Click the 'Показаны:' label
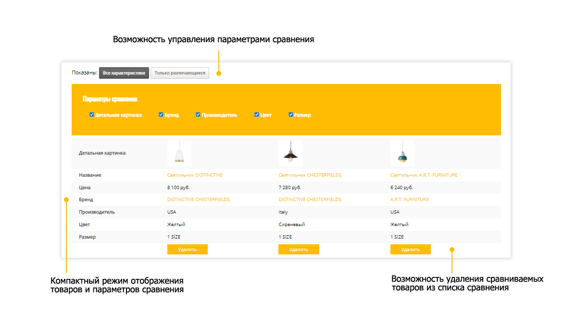The width and height of the screenshot is (577, 336). click(84, 73)
